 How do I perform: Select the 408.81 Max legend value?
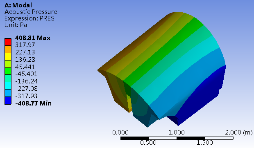(33, 38)
